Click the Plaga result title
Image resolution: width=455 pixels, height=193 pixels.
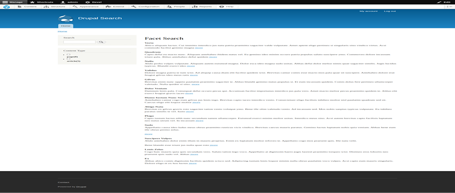pyautogui.click(x=149, y=116)
